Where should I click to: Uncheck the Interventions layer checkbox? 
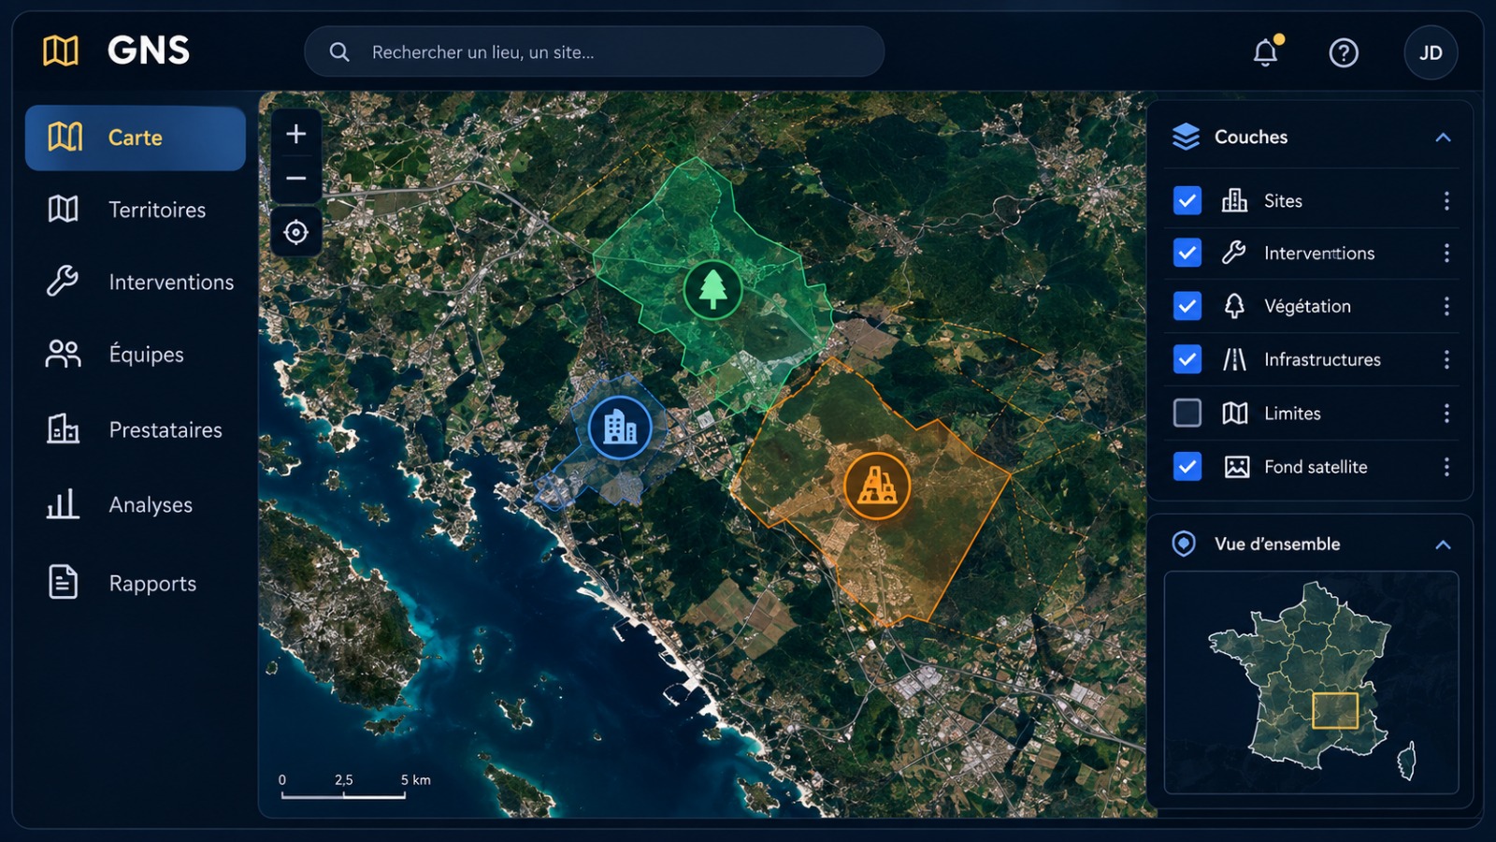[x=1187, y=253]
